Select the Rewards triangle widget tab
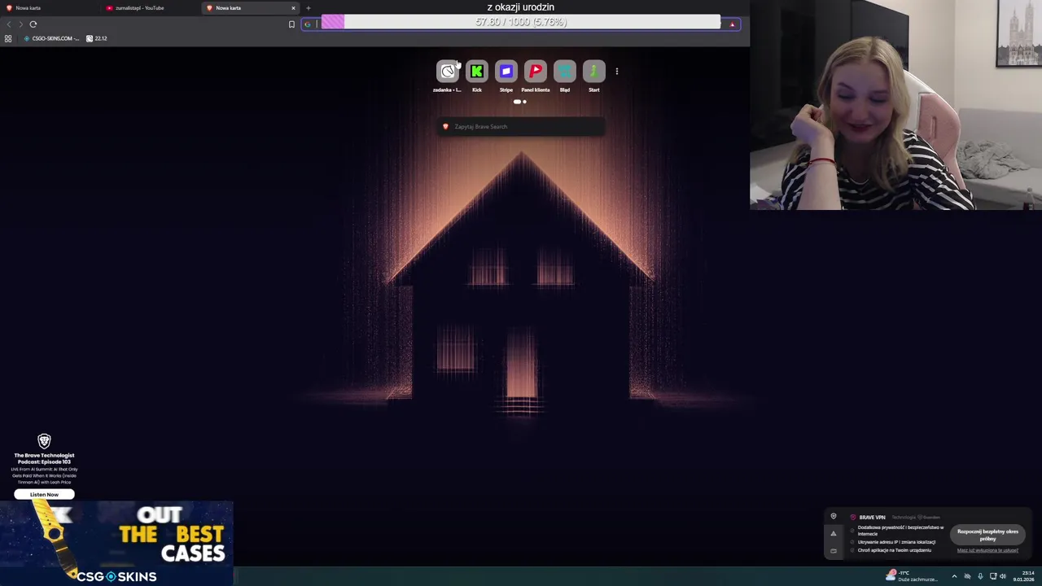Viewport: 1042px width, 586px height. 833,534
